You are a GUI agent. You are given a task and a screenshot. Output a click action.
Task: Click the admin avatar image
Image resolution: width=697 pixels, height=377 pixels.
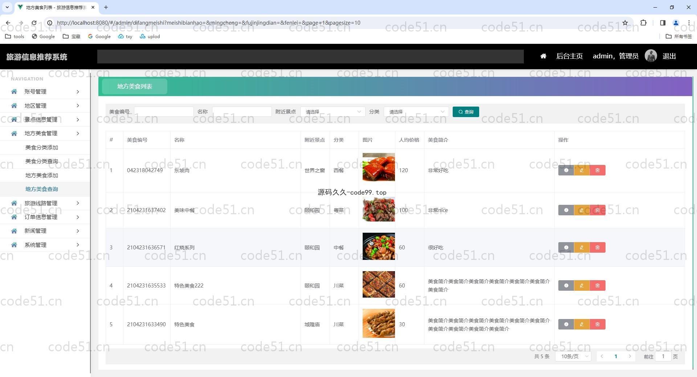pos(651,56)
